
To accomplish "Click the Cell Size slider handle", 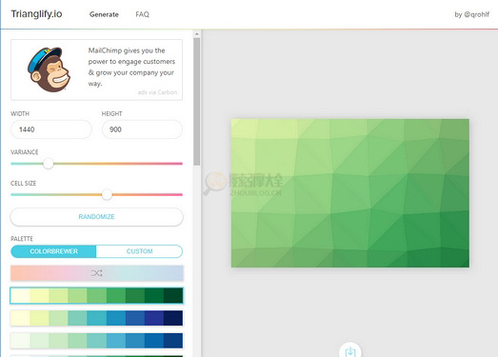I will [107, 194].
